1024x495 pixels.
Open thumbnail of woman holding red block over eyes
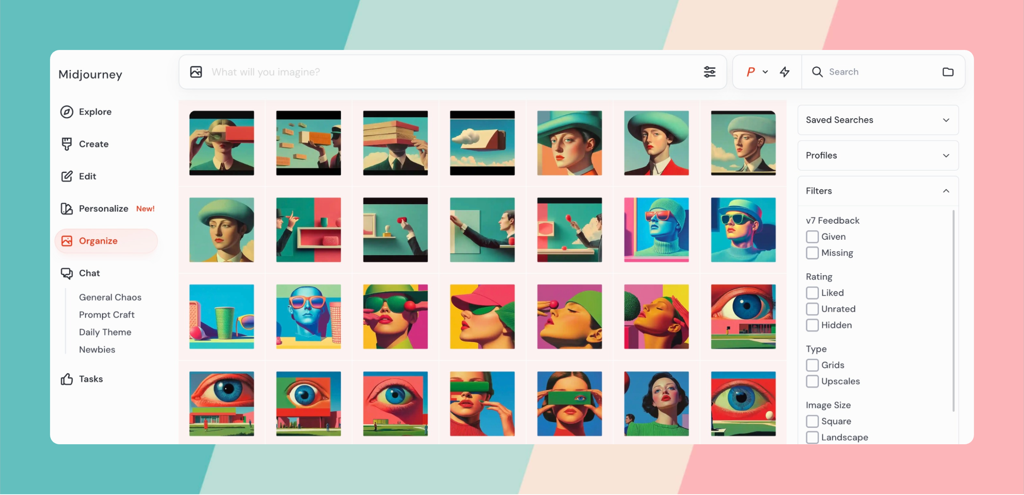(x=222, y=143)
